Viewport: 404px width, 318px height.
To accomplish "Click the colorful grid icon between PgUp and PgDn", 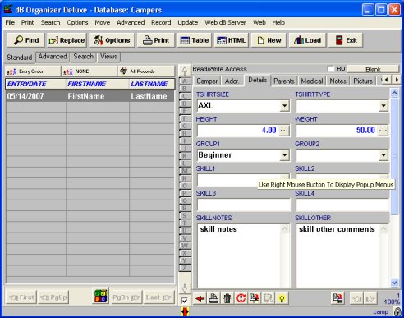I will click(100, 296).
